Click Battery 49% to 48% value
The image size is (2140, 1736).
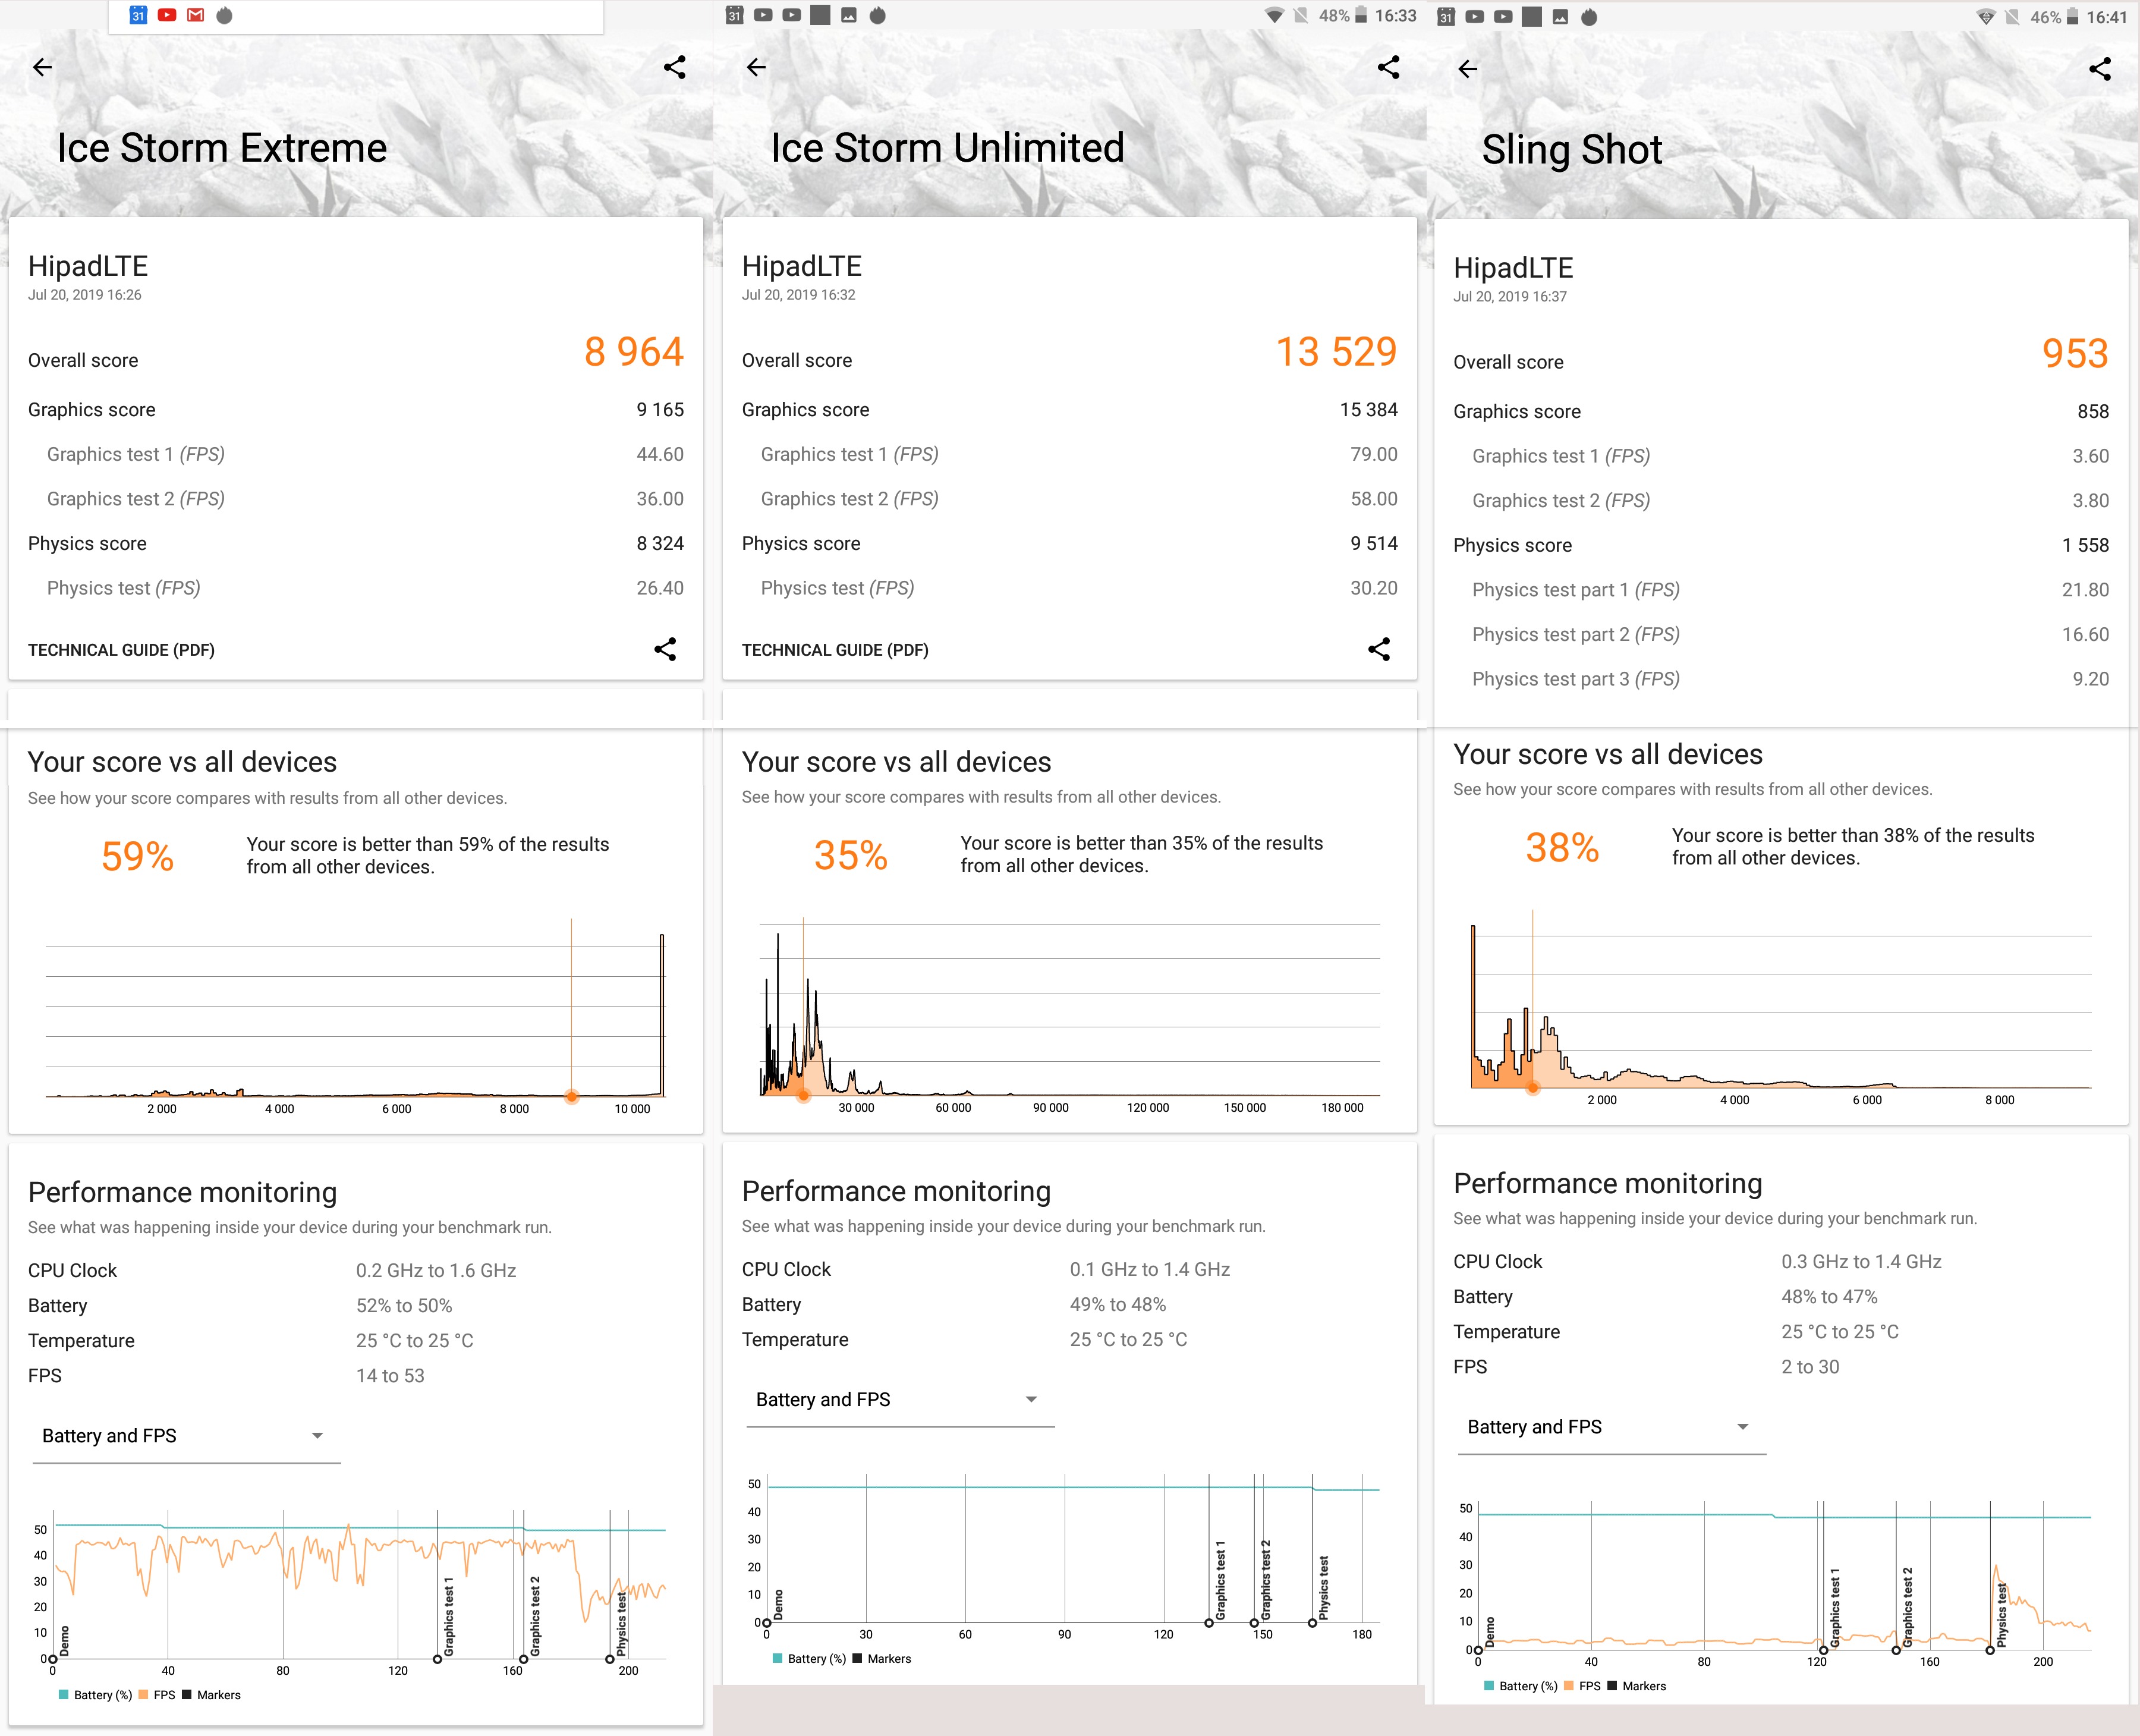coord(1118,1305)
